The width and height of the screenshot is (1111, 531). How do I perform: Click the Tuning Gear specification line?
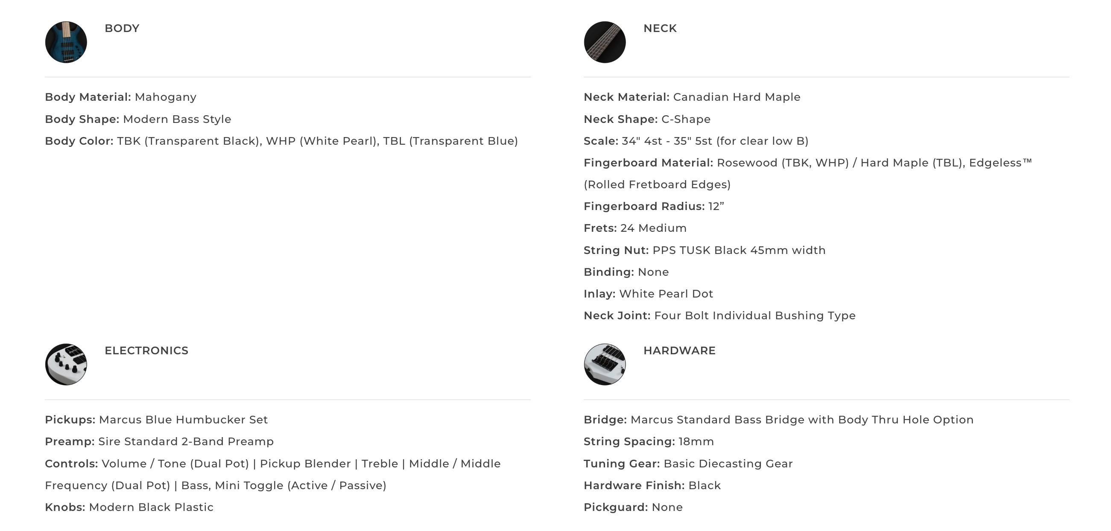(688, 464)
